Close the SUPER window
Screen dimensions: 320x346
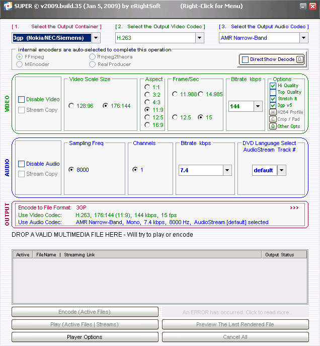pyautogui.click(x=312, y=6)
